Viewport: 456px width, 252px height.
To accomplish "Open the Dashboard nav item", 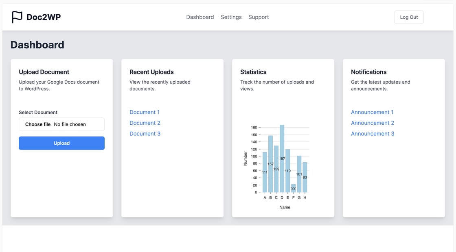I will click(200, 17).
